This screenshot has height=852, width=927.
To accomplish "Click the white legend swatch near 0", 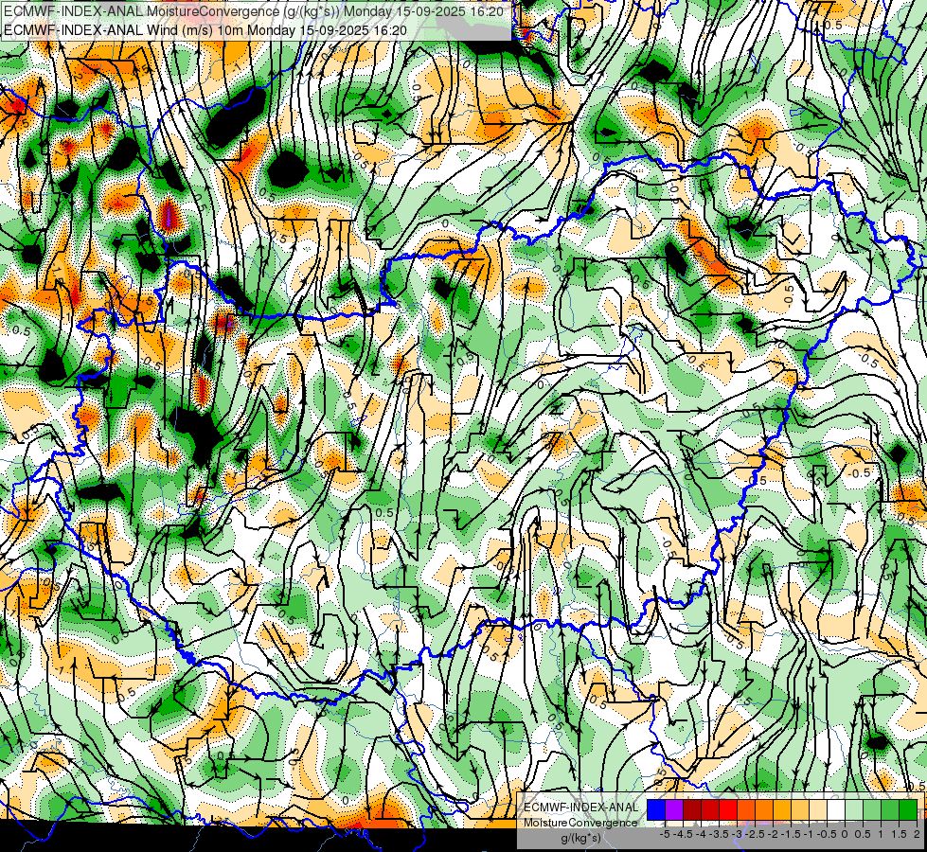I will coord(836,810).
